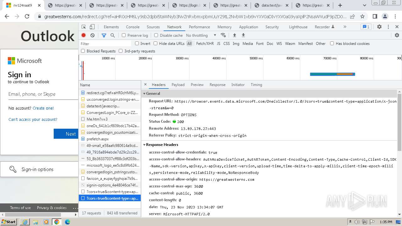This screenshot has width=402, height=226.
Task: Open network search magnifier icon
Action: (113, 35)
